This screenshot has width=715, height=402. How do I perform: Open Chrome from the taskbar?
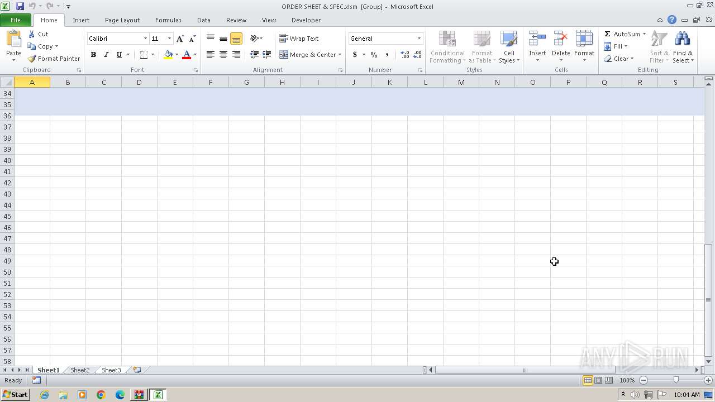point(101,395)
